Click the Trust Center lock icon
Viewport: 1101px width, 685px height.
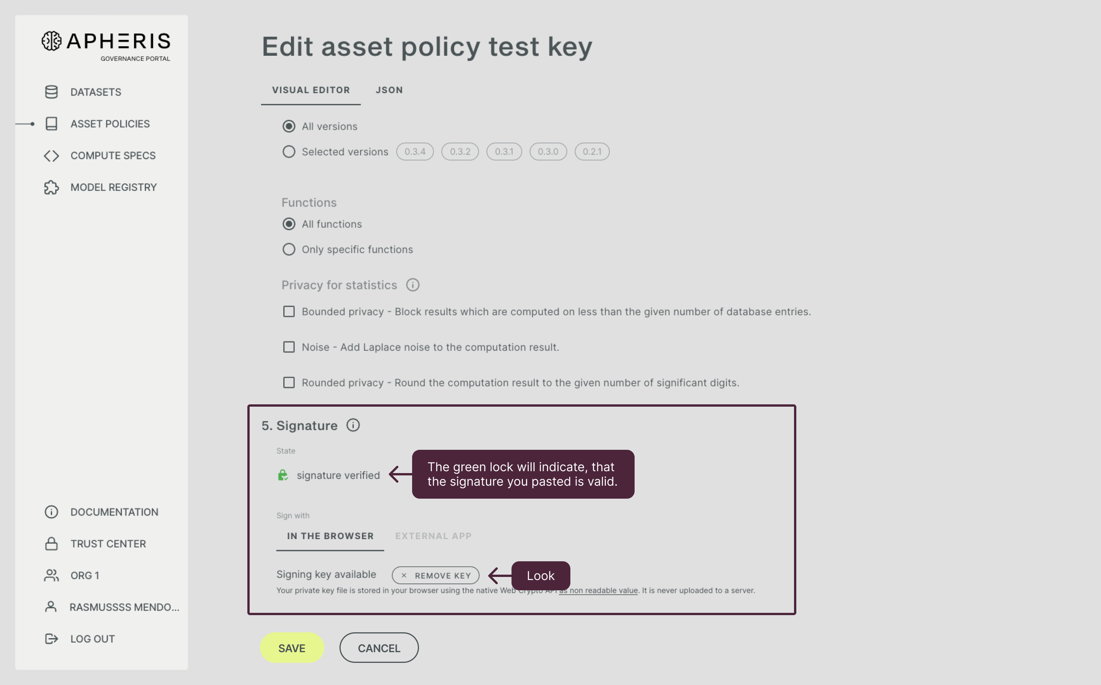click(x=51, y=544)
